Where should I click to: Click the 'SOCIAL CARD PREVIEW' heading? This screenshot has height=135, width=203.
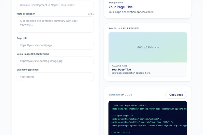tap(124, 28)
